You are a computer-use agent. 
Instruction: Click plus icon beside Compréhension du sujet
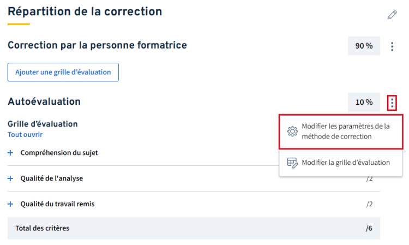(10, 153)
